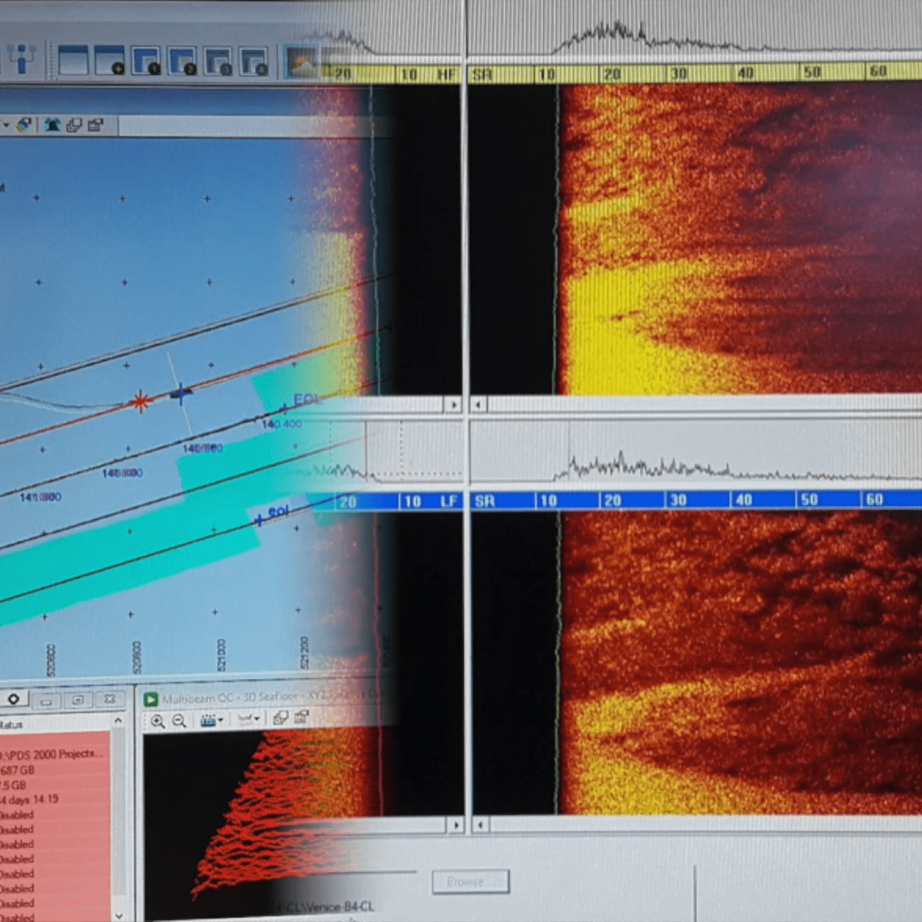Click the green icon beside Multibeam QC title
This screenshot has width=922, height=922.
click(150, 699)
